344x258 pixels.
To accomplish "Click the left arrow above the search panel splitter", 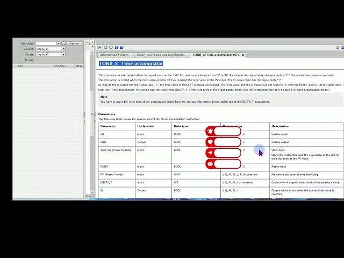I will [x=87, y=42].
